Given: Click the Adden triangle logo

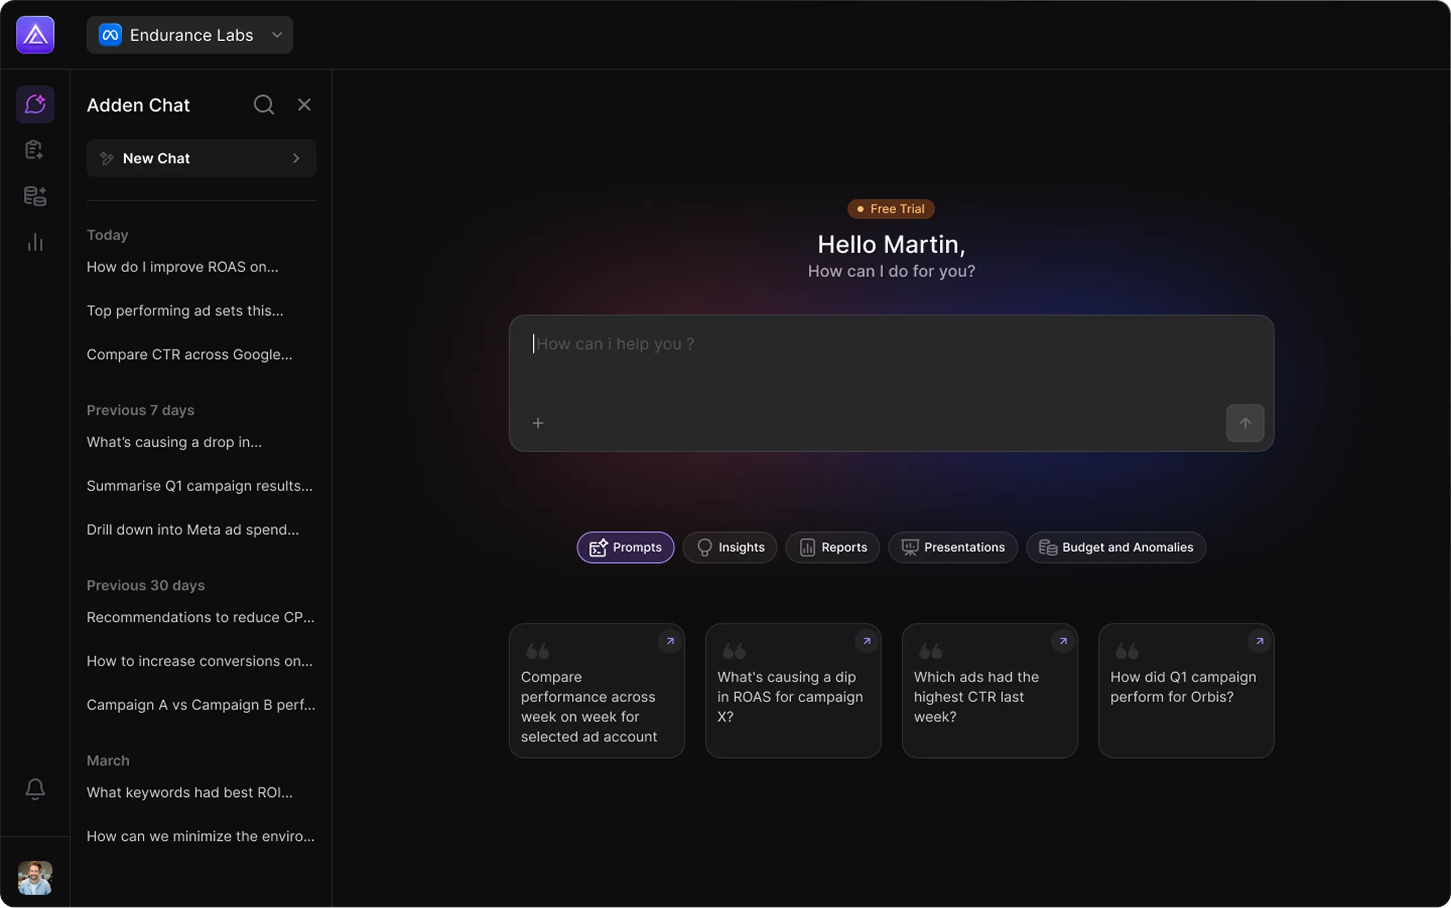Looking at the screenshot, I should 35,35.
